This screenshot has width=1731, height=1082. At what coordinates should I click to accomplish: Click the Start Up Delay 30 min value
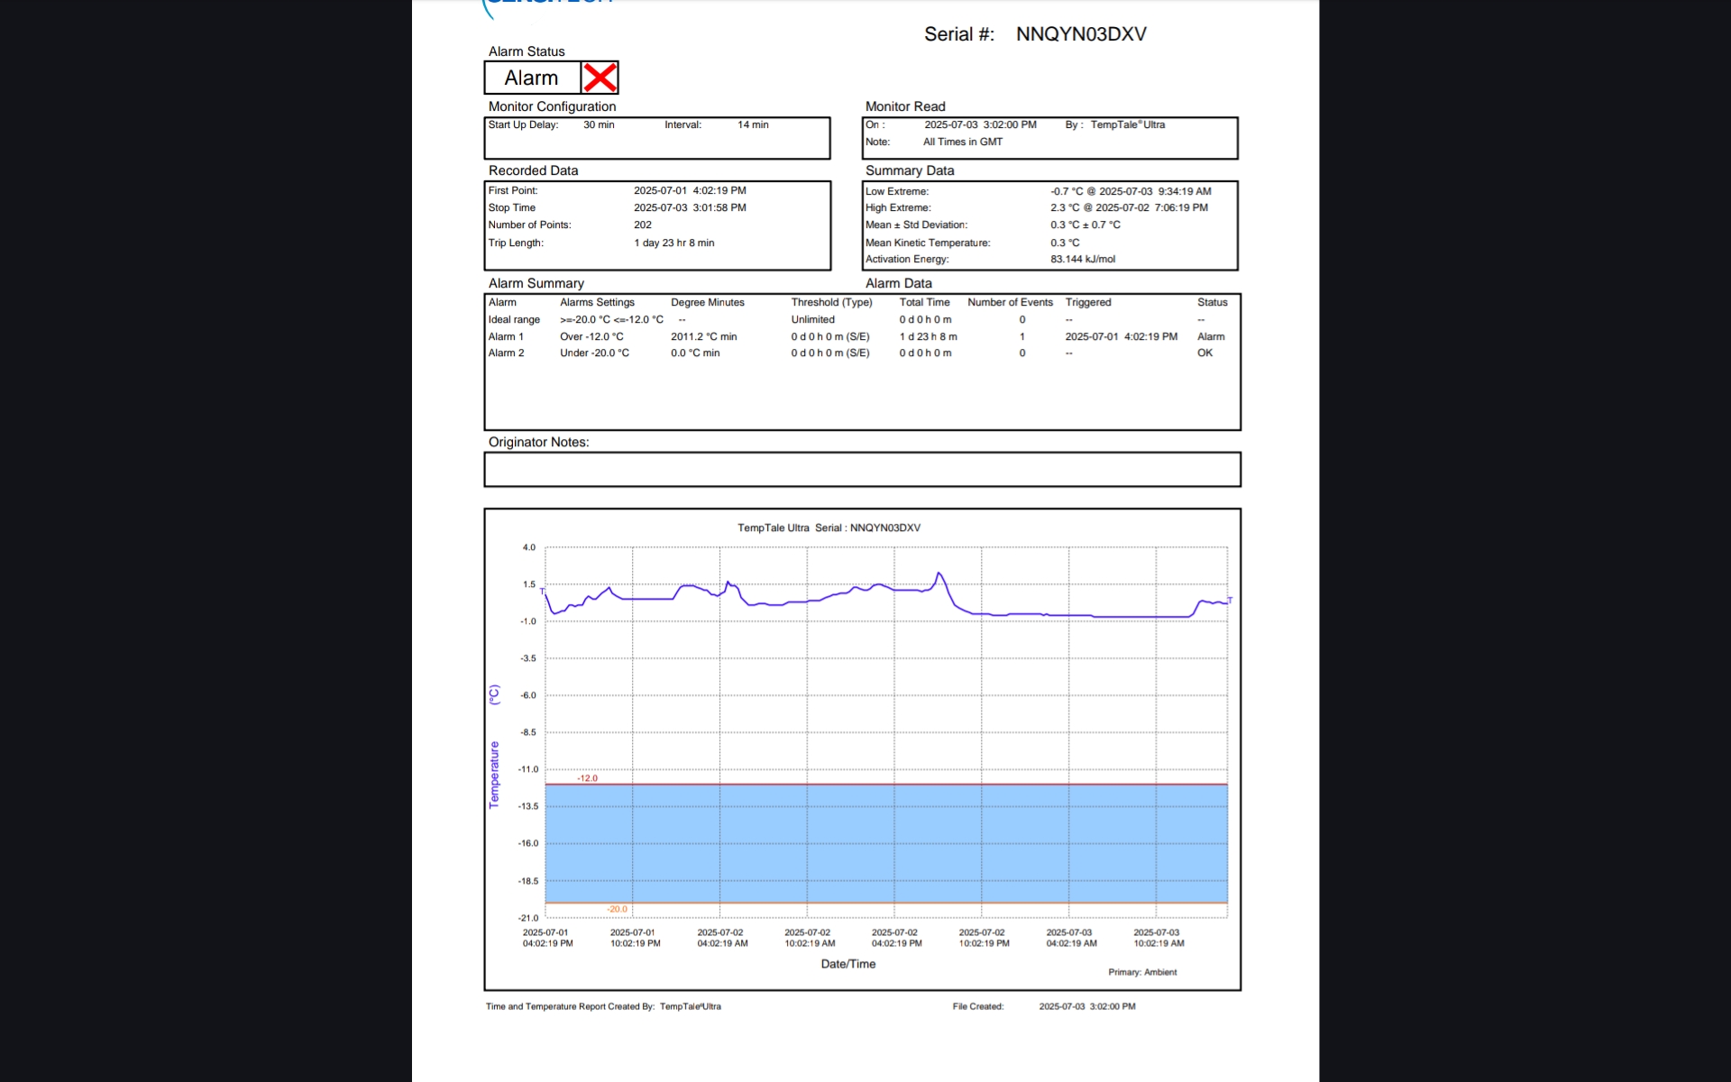[599, 124]
